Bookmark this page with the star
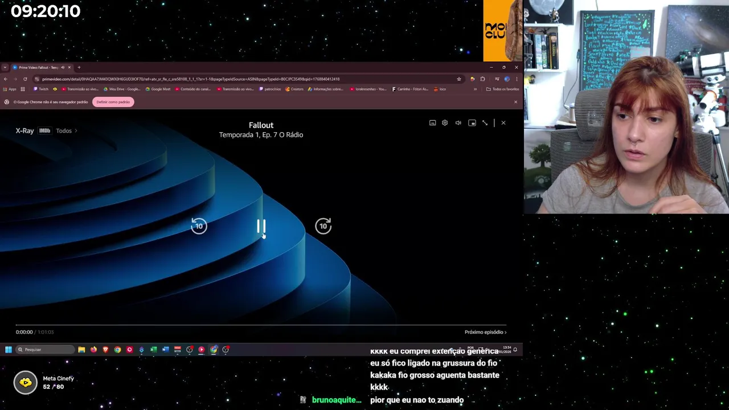The image size is (729, 410). click(x=459, y=79)
